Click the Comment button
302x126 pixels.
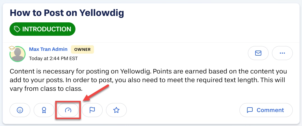point(266,110)
